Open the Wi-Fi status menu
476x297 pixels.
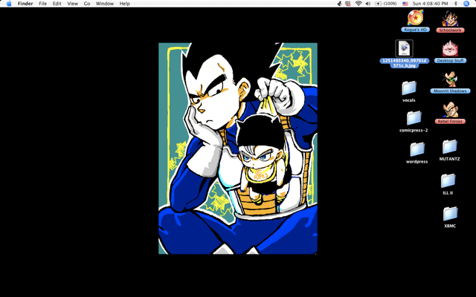[x=358, y=4]
